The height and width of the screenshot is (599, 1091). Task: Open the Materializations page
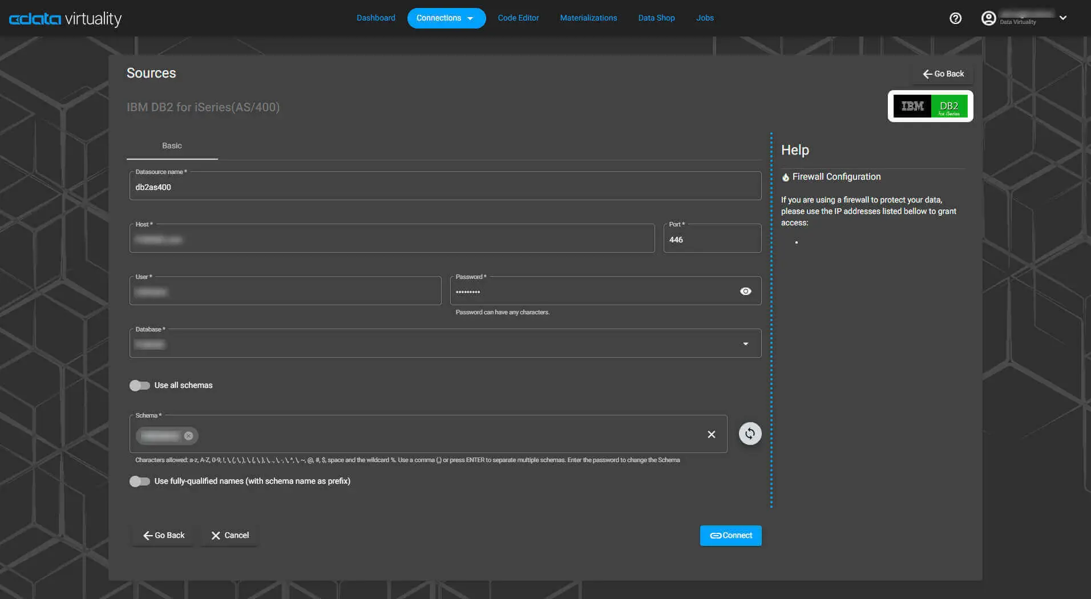588,18
